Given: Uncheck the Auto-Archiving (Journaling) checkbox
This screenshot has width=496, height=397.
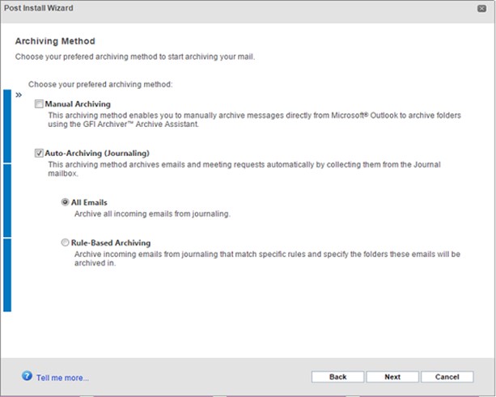Looking at the screenshot, I should point(39,154).
